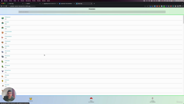Click the Weedle sprite icon
The height and width of the screenshot is (104, 184).
[3, 76]
